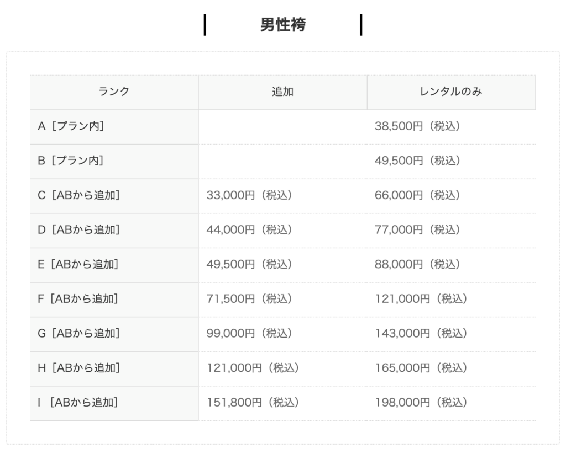Screen dimensions: 566x449
Task: Click the ランク column header
Action: click(x=114, y=92)
